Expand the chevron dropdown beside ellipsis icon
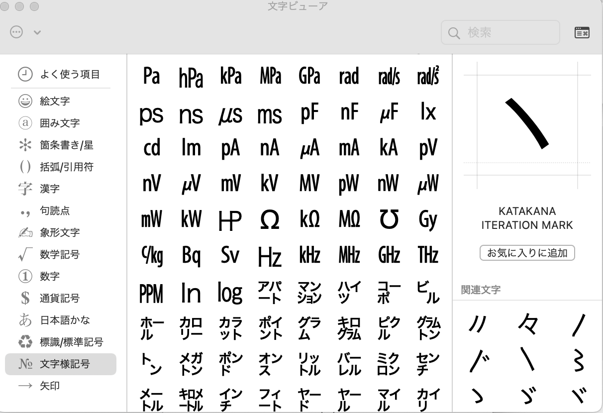This screenshot has height=413, width=603. pos(37,33)
